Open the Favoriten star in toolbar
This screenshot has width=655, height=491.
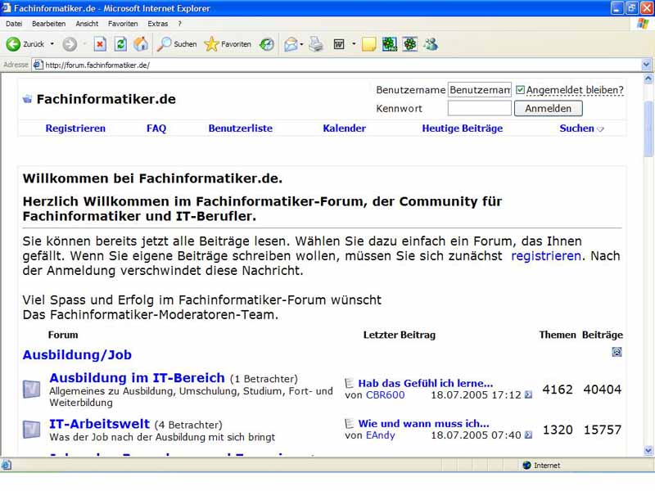point(228,44)
